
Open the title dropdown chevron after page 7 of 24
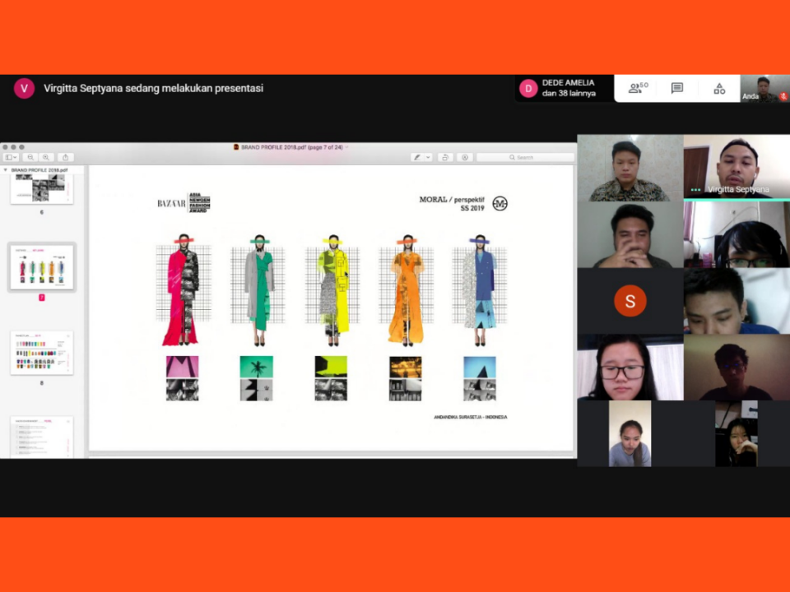346,147
